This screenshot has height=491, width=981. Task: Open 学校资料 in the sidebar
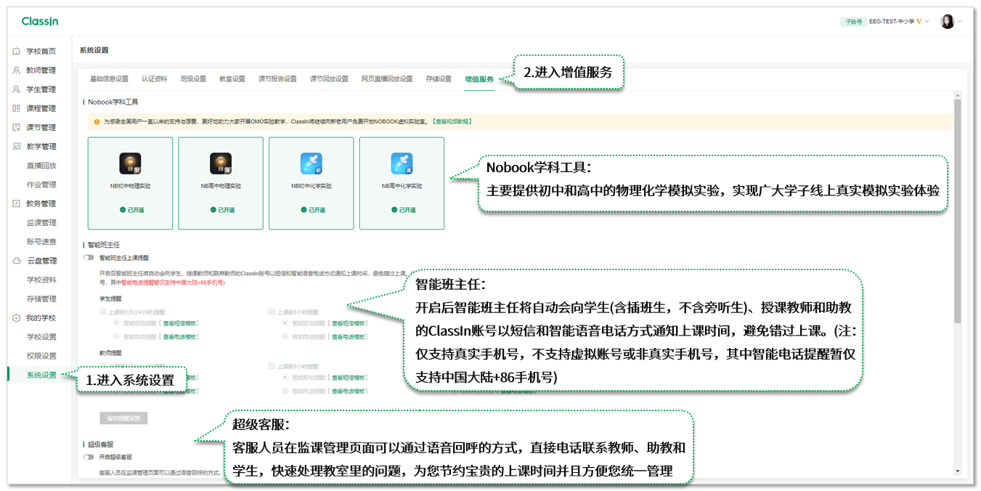pos(41,280)
